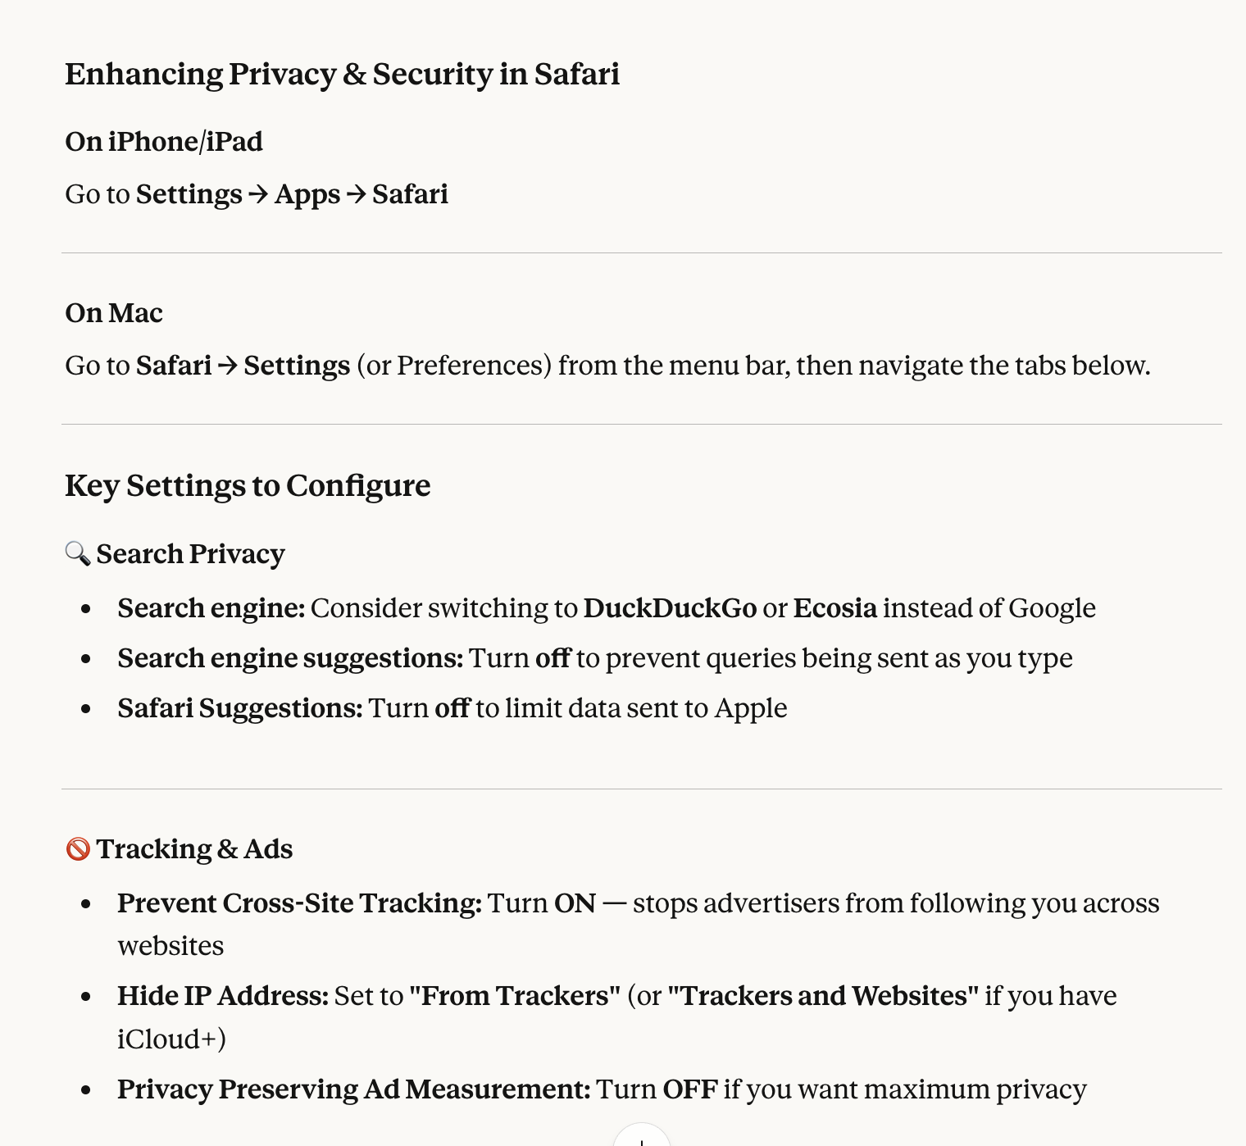The image size is (1246, 1146).
Task: Click the bold "Search engine:" label
Action: click(x=211, y=608)
